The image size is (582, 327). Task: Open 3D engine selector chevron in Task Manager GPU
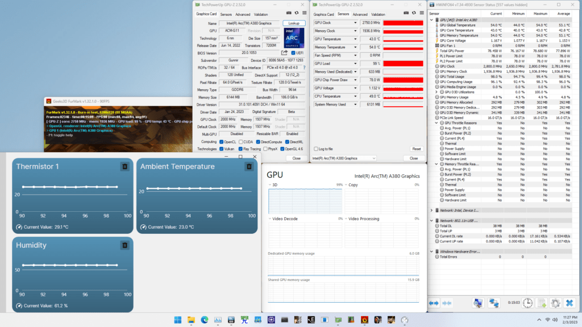(270, 185)
